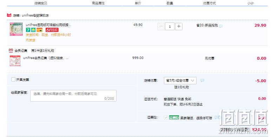
Task: Click the -5.00 store discount amount
Action: tap(260, 81)
